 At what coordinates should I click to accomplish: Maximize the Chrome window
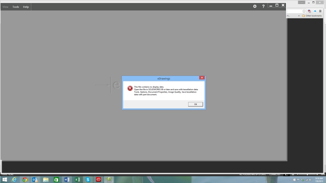tap(313, 2)
